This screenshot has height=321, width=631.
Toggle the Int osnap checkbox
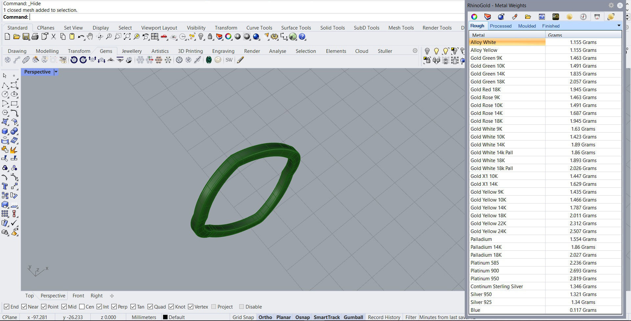coord(99,307)
